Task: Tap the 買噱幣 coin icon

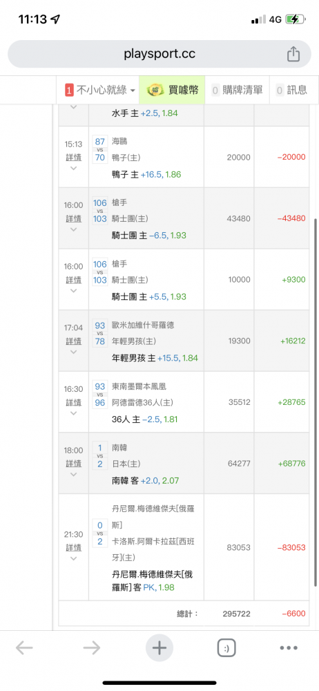Action: 153,90
